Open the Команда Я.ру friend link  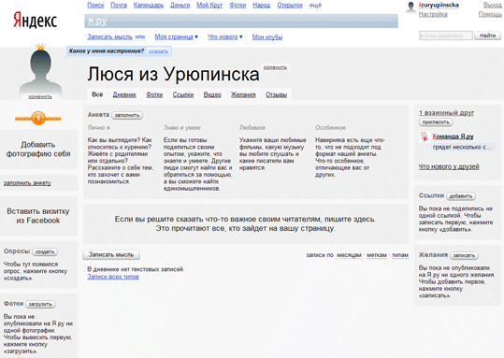[453, 136]
